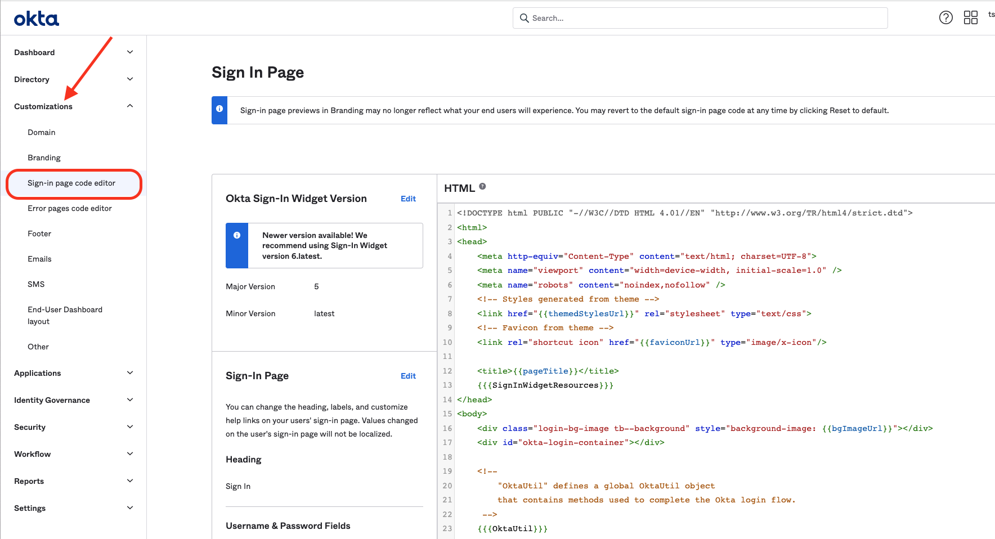Click the Okta logo

[x=36, y=18]
